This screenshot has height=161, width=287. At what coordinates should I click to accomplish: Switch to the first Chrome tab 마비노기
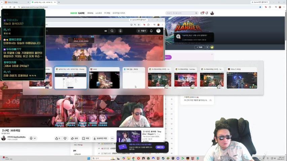[16, 2]
